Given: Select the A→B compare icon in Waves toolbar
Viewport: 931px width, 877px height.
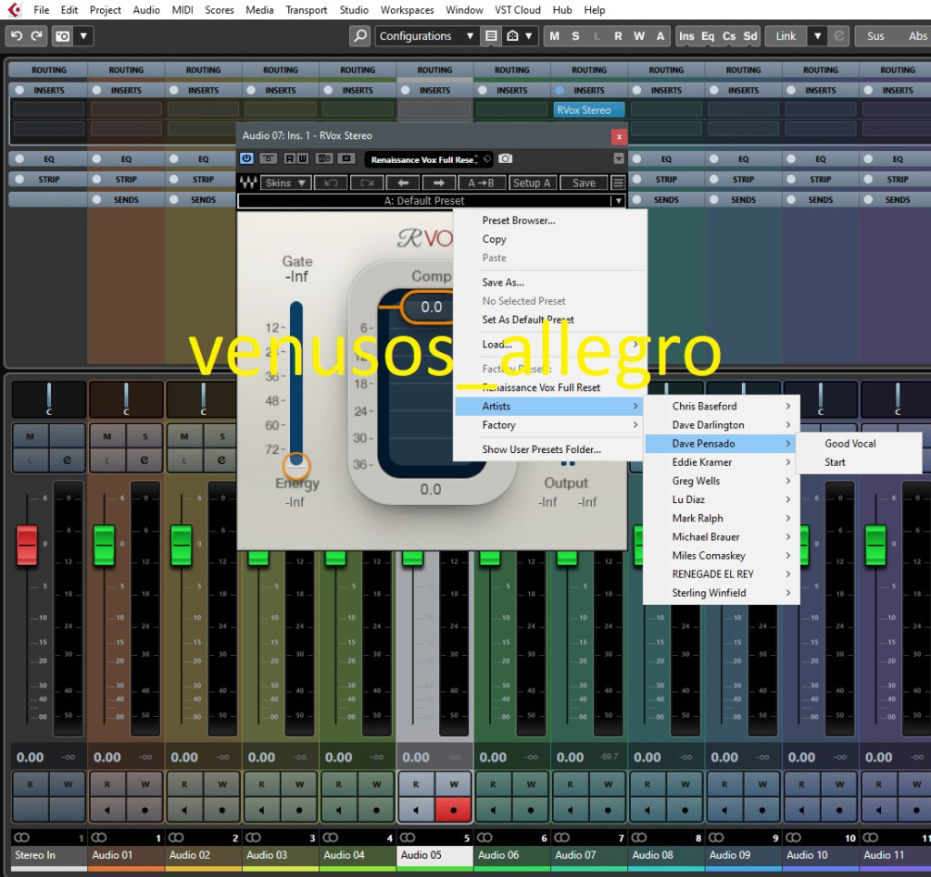Looking at the screenshot, I should [482, 183].
